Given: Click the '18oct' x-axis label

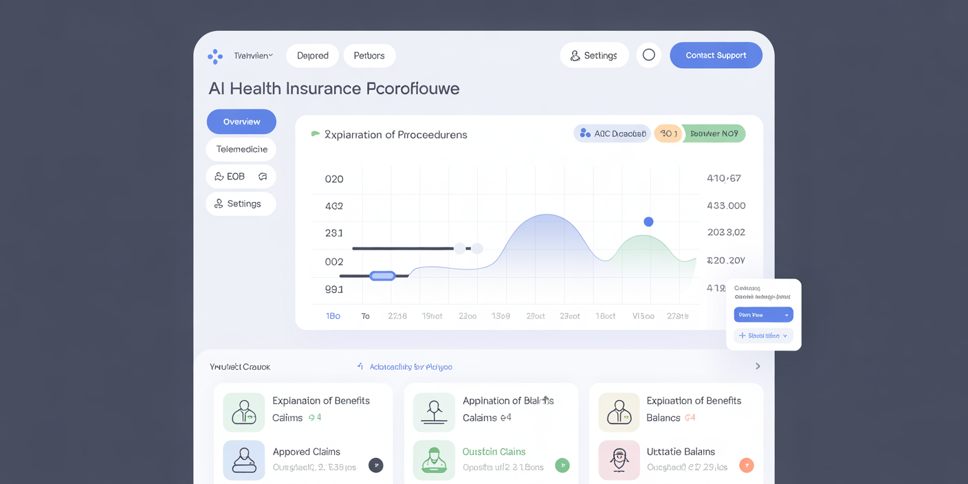Looking at the screenshot, I should click(x=606, y=316).
